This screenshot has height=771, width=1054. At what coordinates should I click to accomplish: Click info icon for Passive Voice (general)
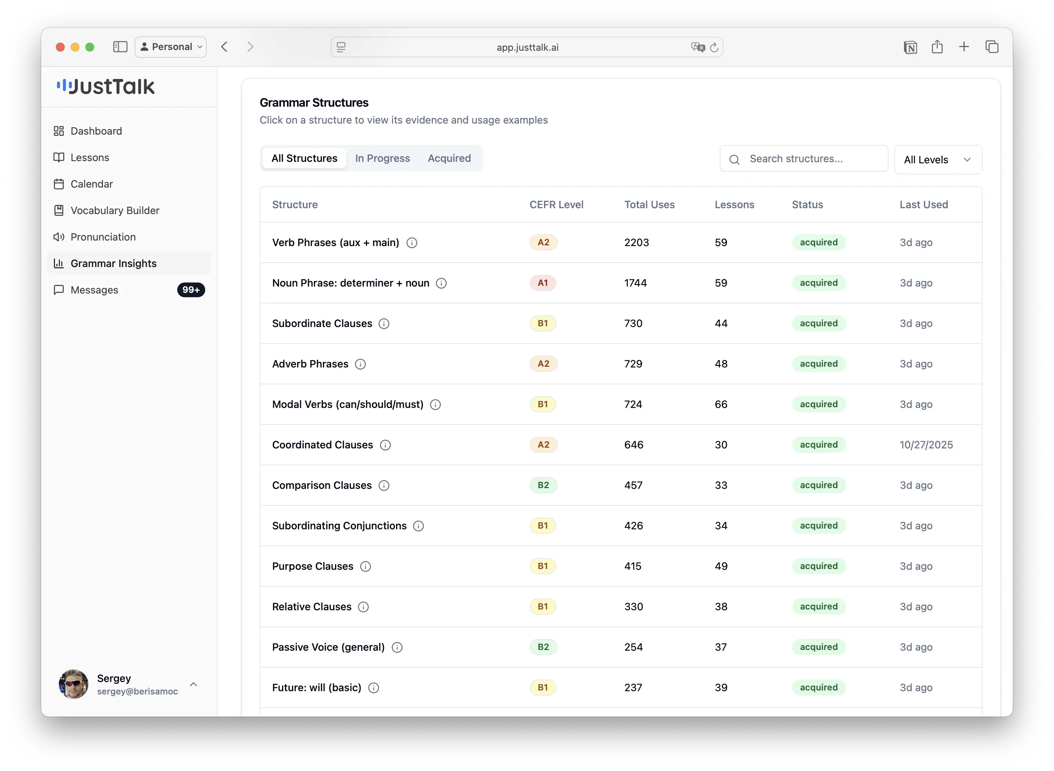pos(397,647)
